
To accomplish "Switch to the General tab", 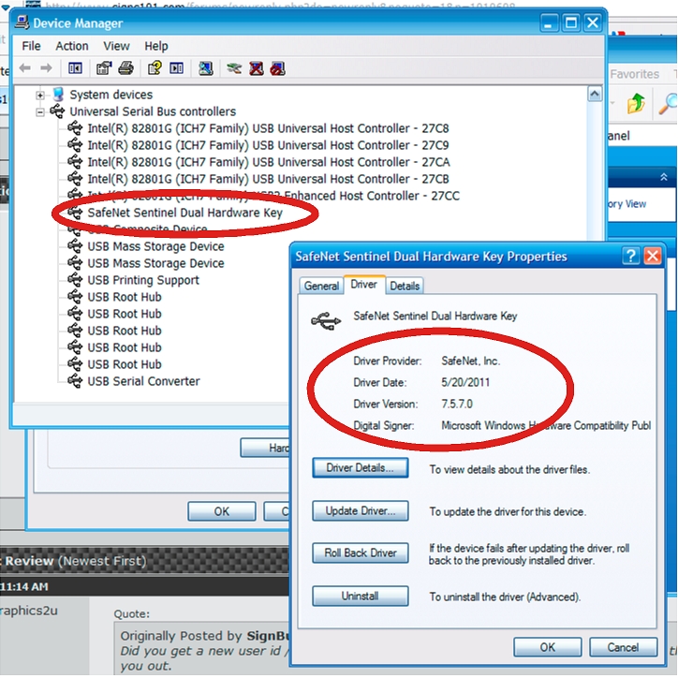I will click(x=321, y=286).
